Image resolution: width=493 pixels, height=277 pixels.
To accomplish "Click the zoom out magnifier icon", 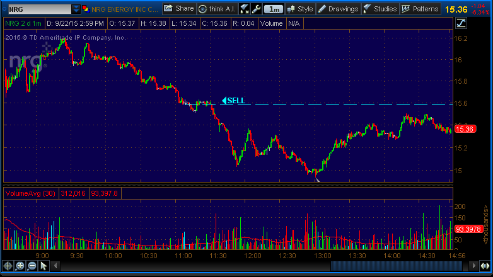I will [32, 266].
